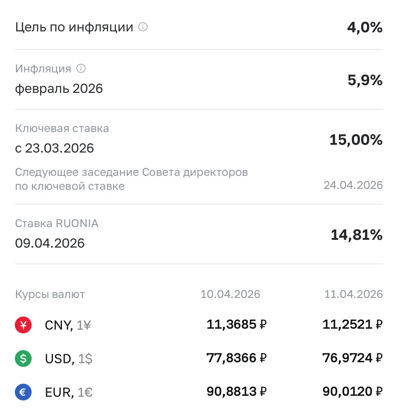Select the 10.04.2026 rates column header
The image size is (398, 416).
[x=230, y=294]
